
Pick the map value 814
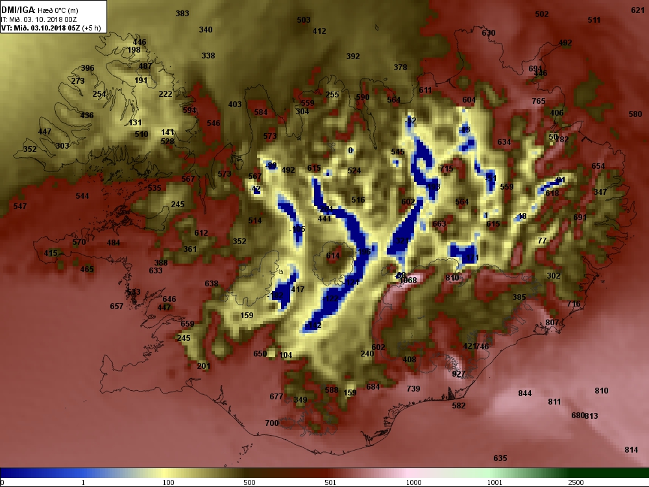631,450
